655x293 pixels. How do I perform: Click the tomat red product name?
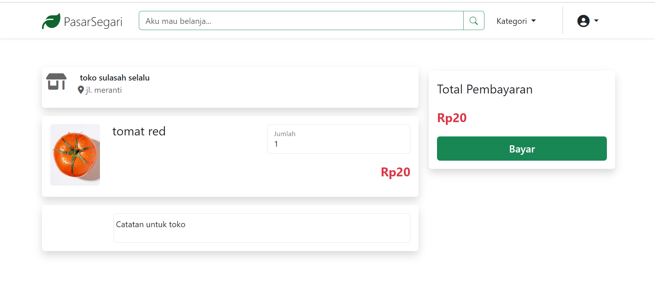(x=139, y=131)
